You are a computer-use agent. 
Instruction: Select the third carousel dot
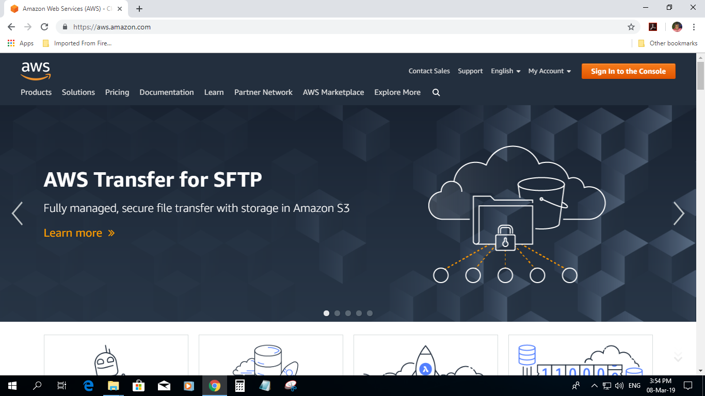(348, 313)
